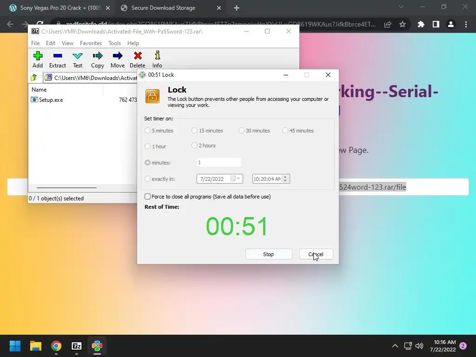
Task: Enable Force to close all programs
Action: click(147, 197)
